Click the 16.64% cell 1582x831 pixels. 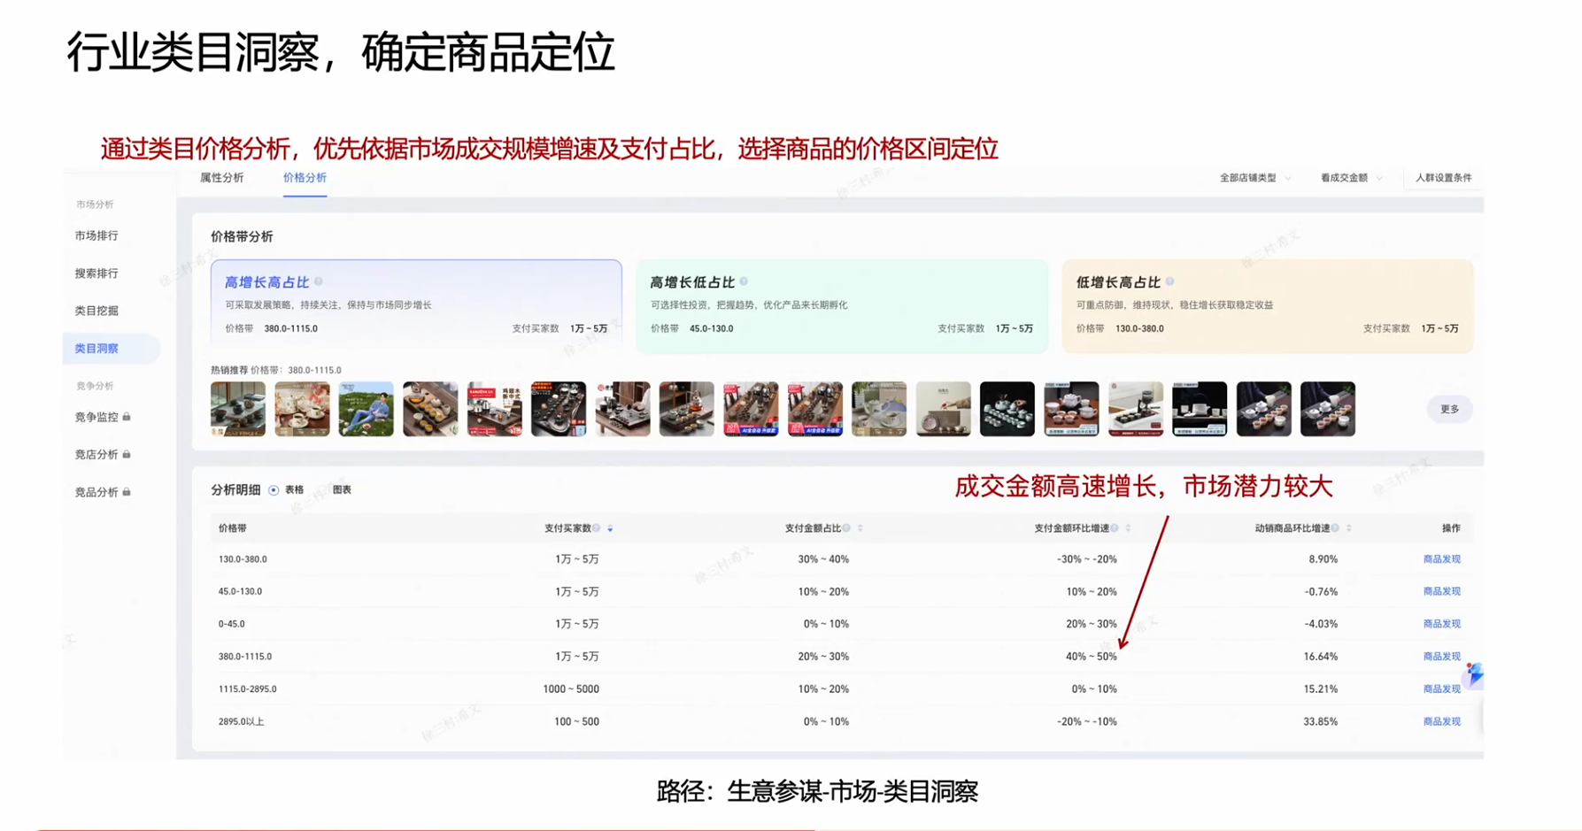click(1320, 657)
